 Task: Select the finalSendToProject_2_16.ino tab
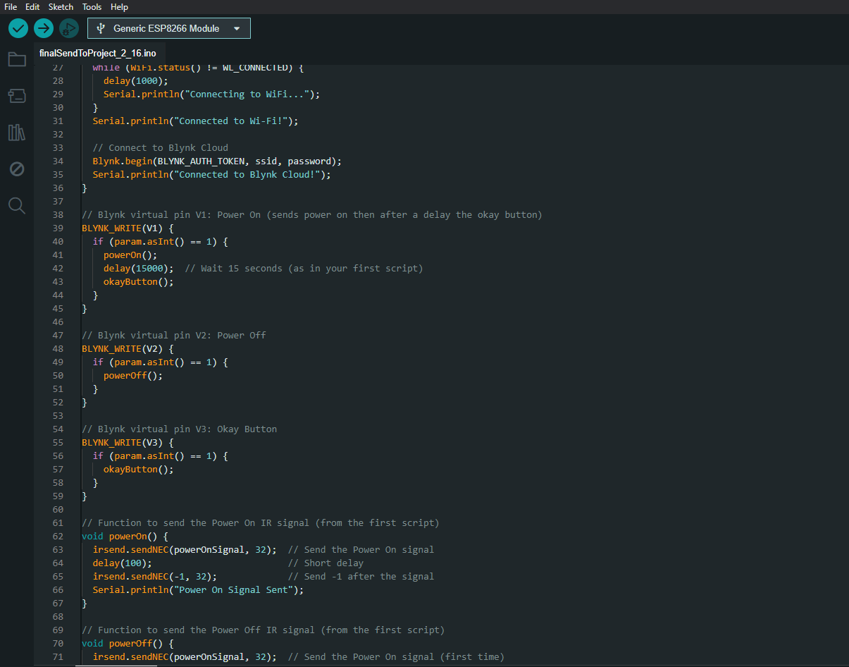tap(97, 54)
